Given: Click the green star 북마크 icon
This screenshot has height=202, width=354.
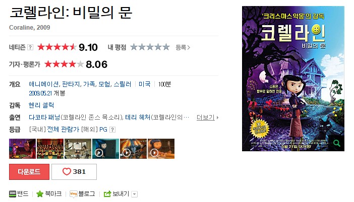Looking at the screenshot, I should pyautogui.click(x=40, y=193).
